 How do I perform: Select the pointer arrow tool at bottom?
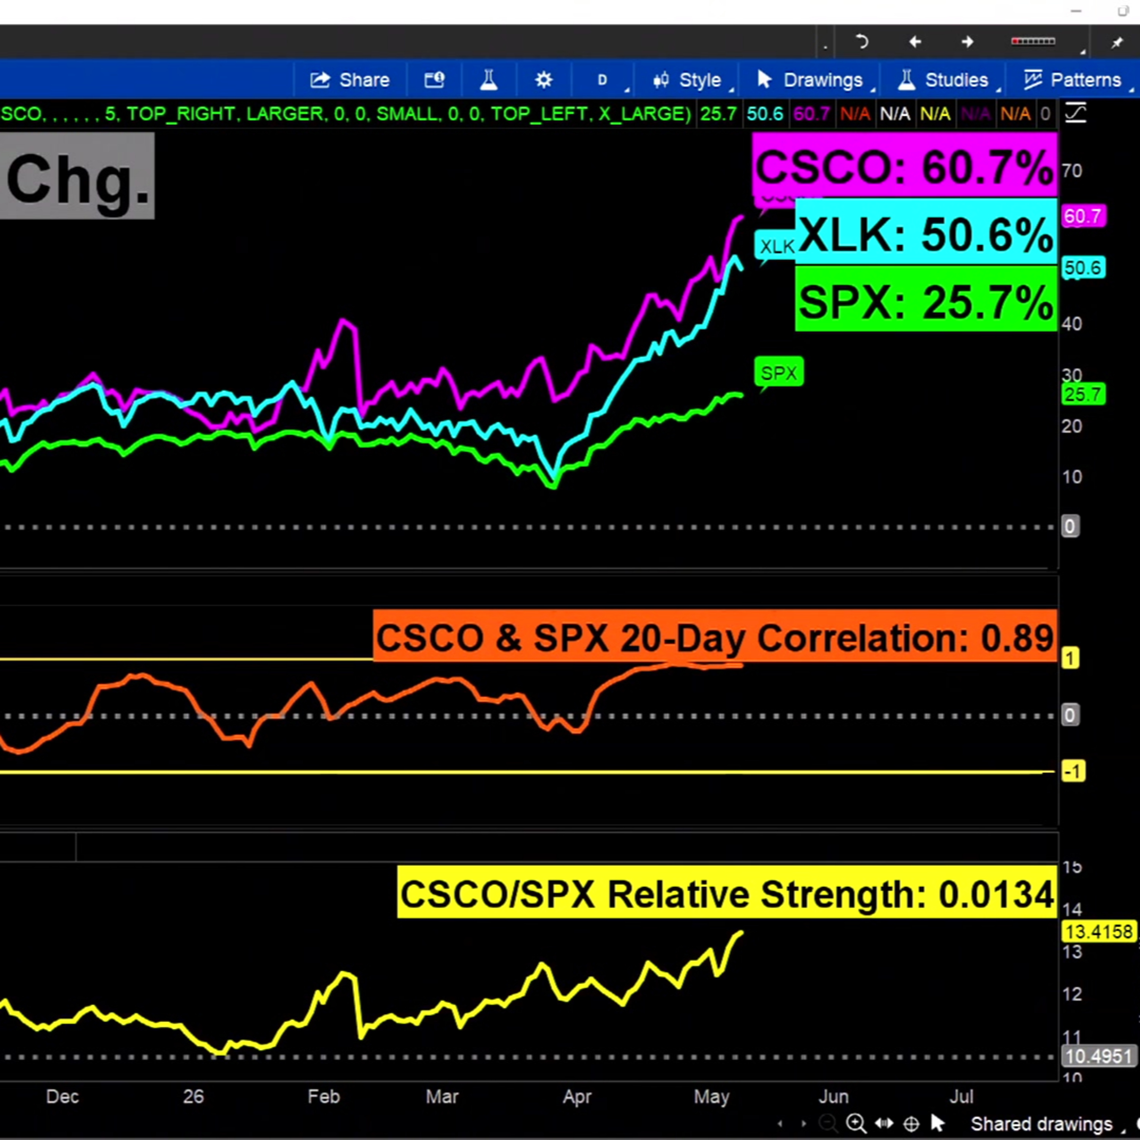tap(937, 1123)
